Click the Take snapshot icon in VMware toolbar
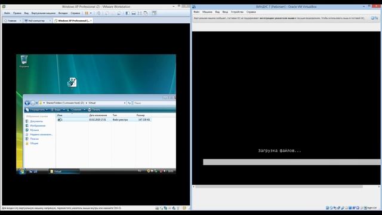 [107, 13]
